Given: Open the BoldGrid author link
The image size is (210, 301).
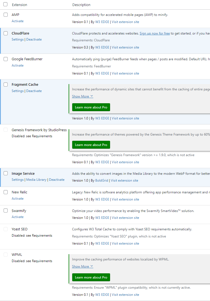Looking at the screenshot, I should tap(102, 180).
